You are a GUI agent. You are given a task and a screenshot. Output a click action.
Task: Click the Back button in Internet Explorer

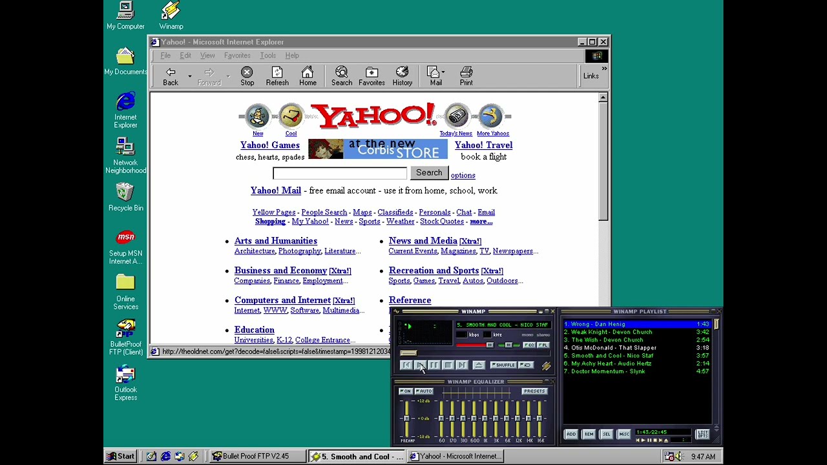pyautogui.click(x=171, y=76)
